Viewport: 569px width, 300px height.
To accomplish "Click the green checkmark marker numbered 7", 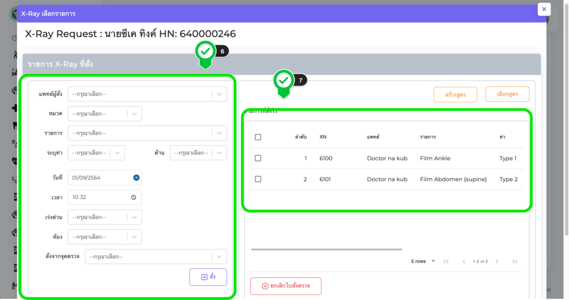I will (283, 81).
